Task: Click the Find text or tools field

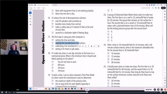Action: pyautogui.click(x=144, y=8)
